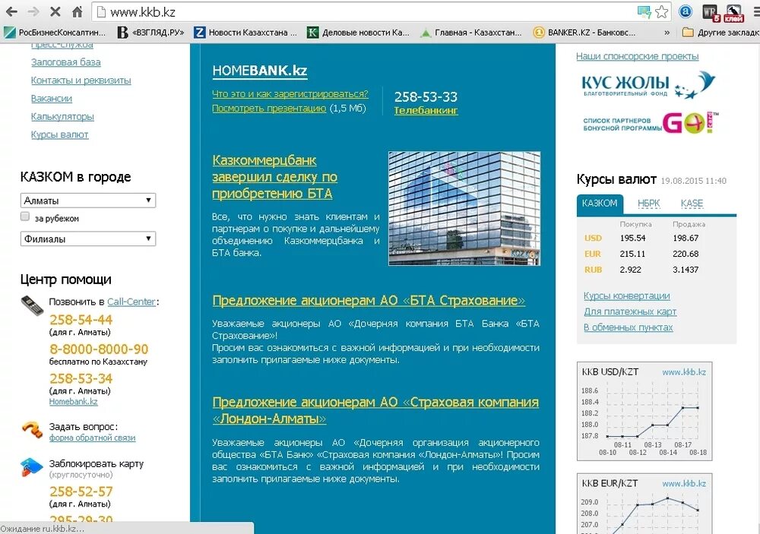Click the browser forward arrow
This screenshot has height=534, width=760.
33,11
